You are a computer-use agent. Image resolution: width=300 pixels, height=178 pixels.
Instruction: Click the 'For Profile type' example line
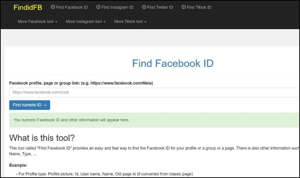104,174
